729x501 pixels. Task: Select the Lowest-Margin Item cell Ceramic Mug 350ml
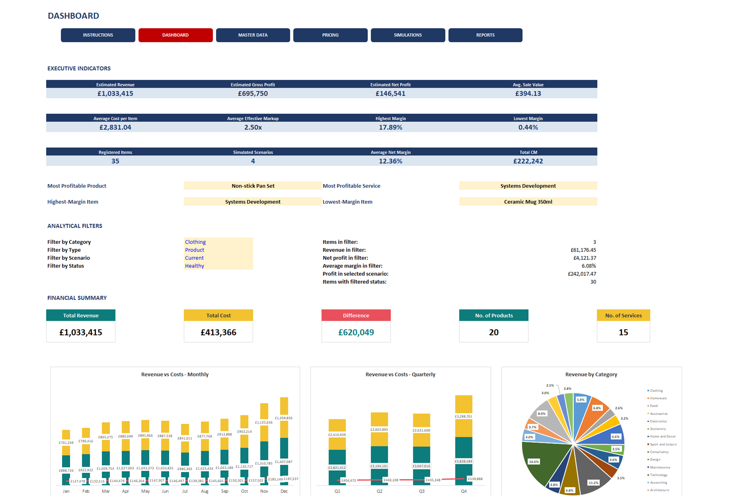[x=528, y=202]
